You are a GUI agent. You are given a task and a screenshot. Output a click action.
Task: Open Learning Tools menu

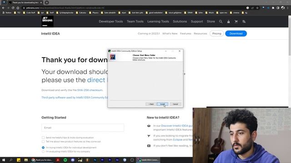[x=158, y=21]
